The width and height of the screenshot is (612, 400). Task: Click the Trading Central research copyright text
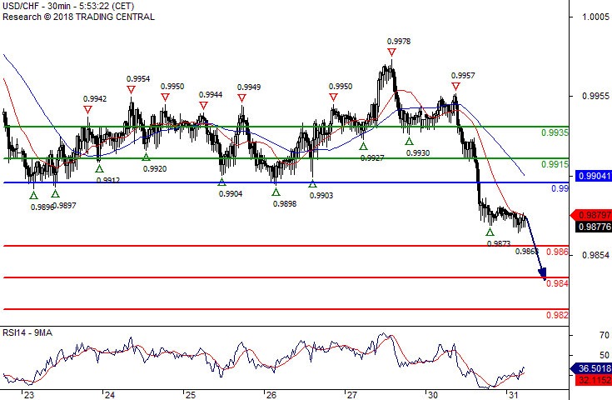click(78, 17)
